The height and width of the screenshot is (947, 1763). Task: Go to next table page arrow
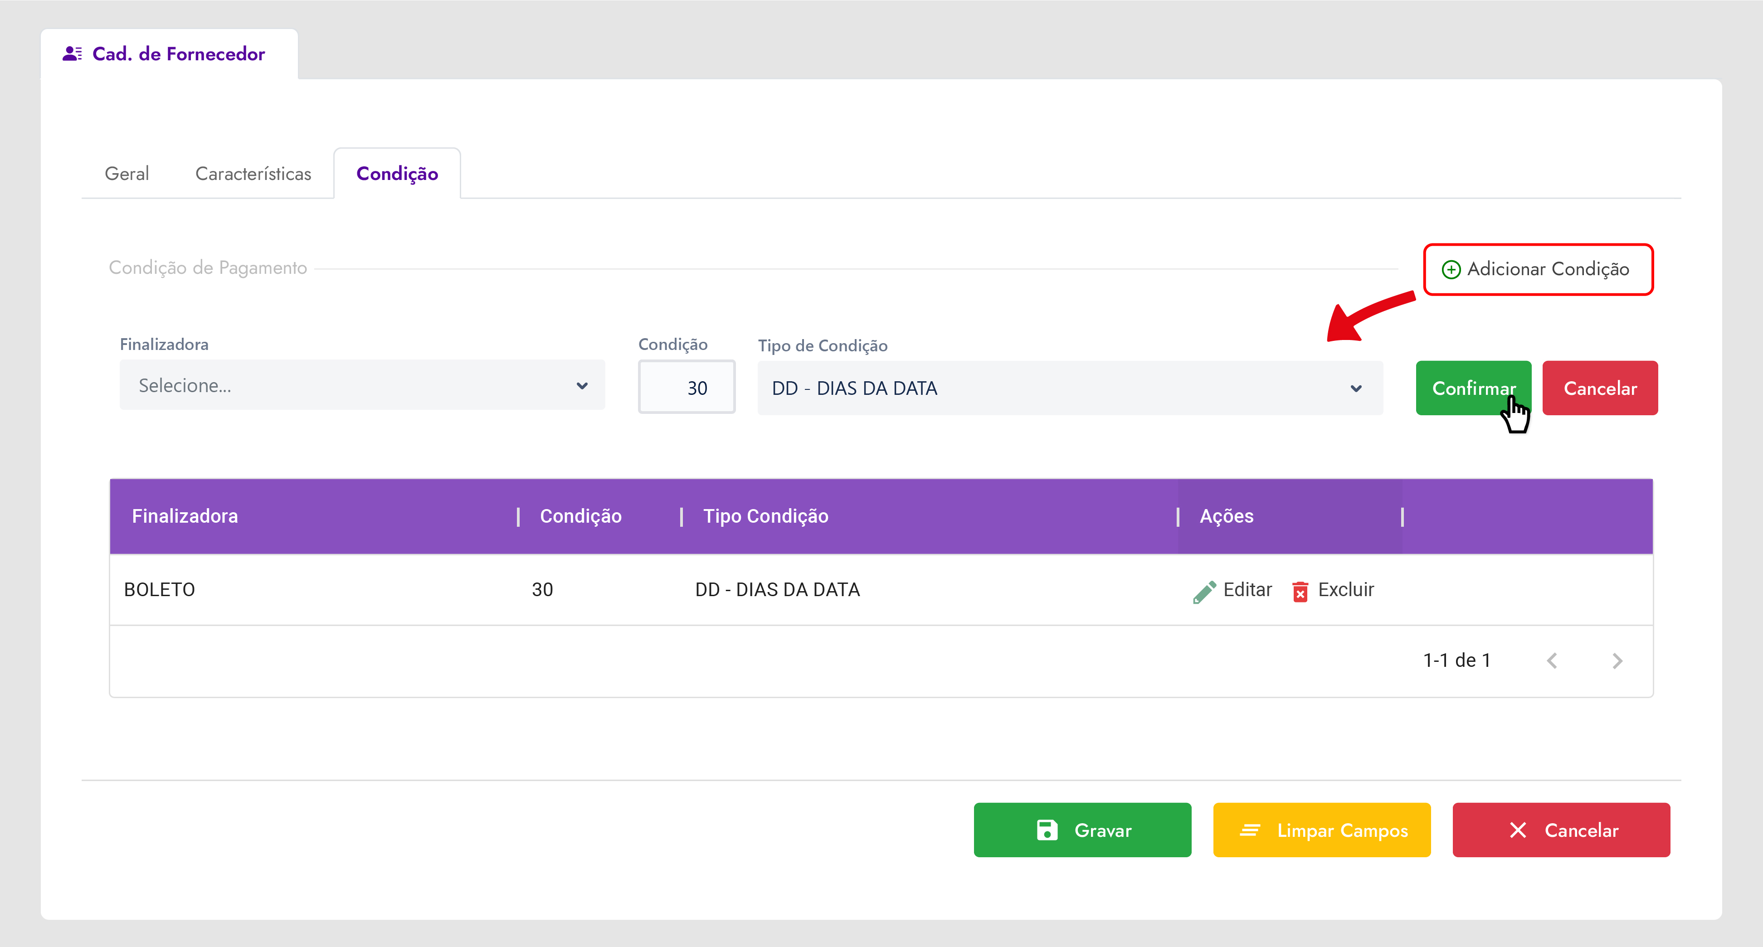click(x=1617, y=660)
